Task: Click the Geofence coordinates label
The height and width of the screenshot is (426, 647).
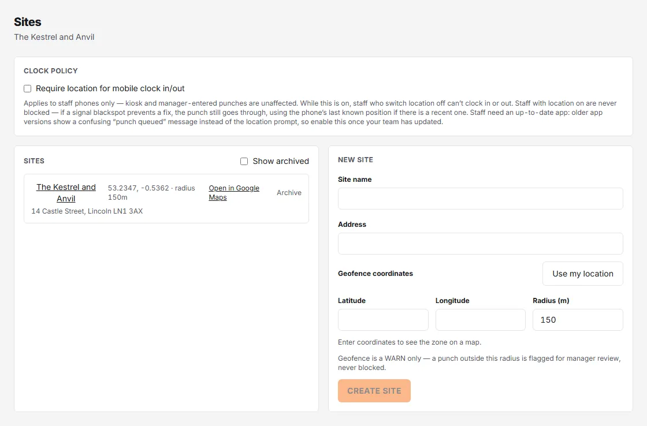Action: coord(375,274)
